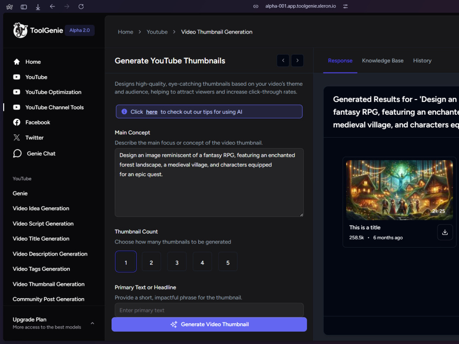The height and width of the screenshot is (344, 459).
Task: Click Upgrade Plan text
Action: tap(29, 319)
